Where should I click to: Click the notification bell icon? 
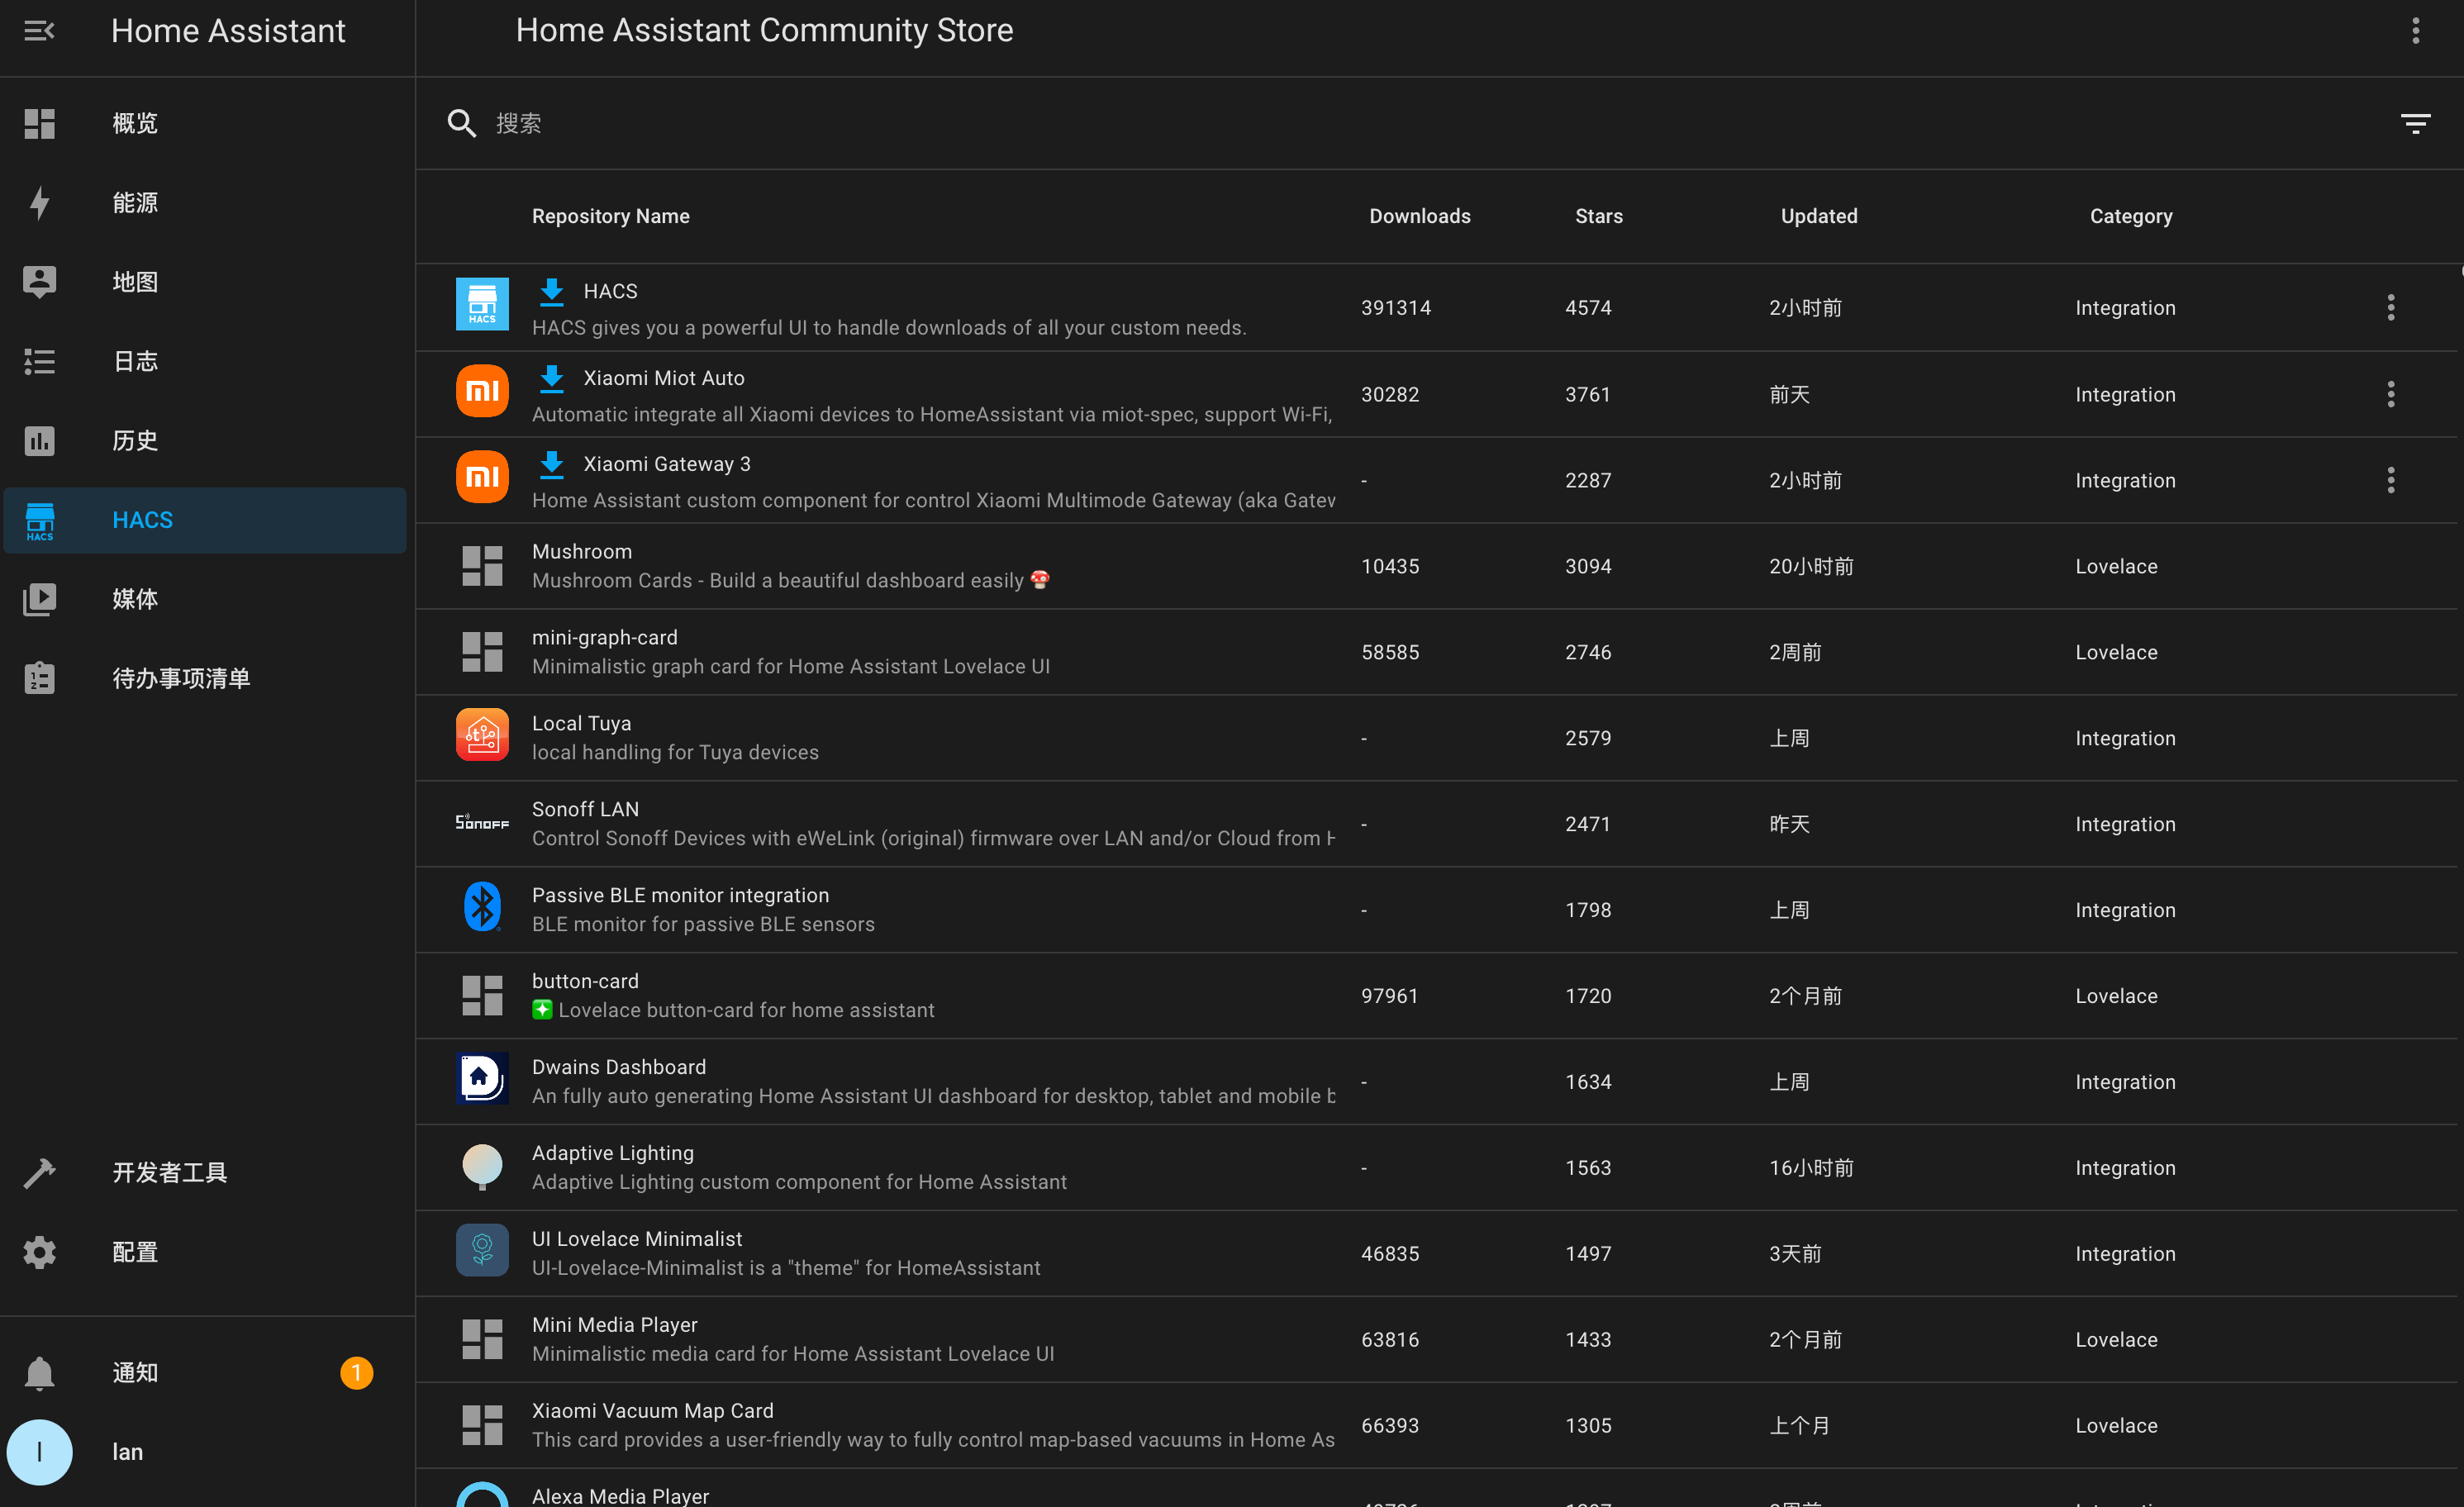coord(39,1373)
